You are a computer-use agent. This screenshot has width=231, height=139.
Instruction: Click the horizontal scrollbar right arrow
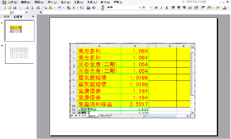pyautogui.click(x=187, y=116)
